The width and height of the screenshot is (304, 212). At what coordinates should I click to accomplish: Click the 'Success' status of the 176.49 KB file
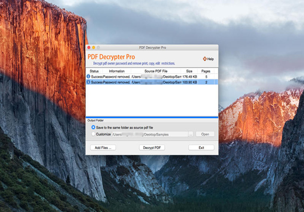[x=97, y=77]
